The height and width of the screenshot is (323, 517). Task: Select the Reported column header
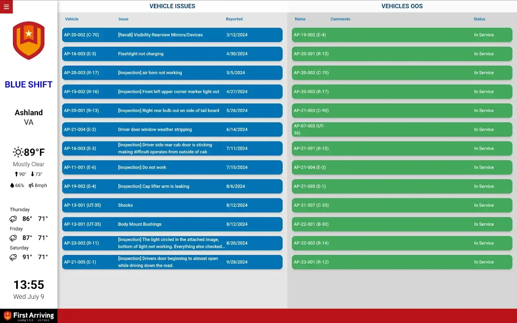coord(234,19)
